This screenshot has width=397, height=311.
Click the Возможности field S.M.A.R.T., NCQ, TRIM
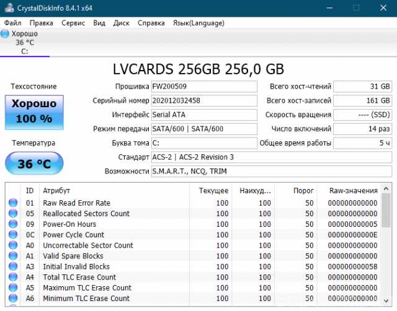tap(272, 172)
